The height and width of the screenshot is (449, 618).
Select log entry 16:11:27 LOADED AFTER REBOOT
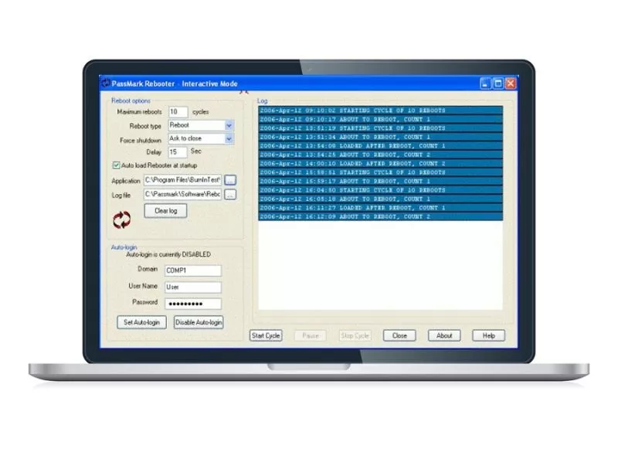(381, 208)
